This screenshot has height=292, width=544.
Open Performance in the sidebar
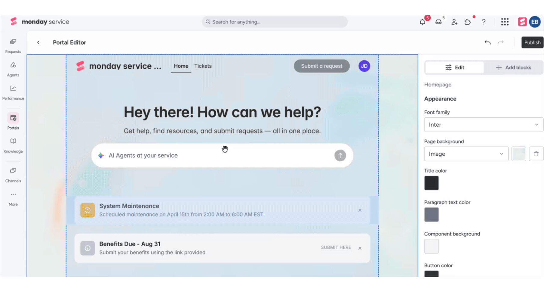tap(13, 93)
